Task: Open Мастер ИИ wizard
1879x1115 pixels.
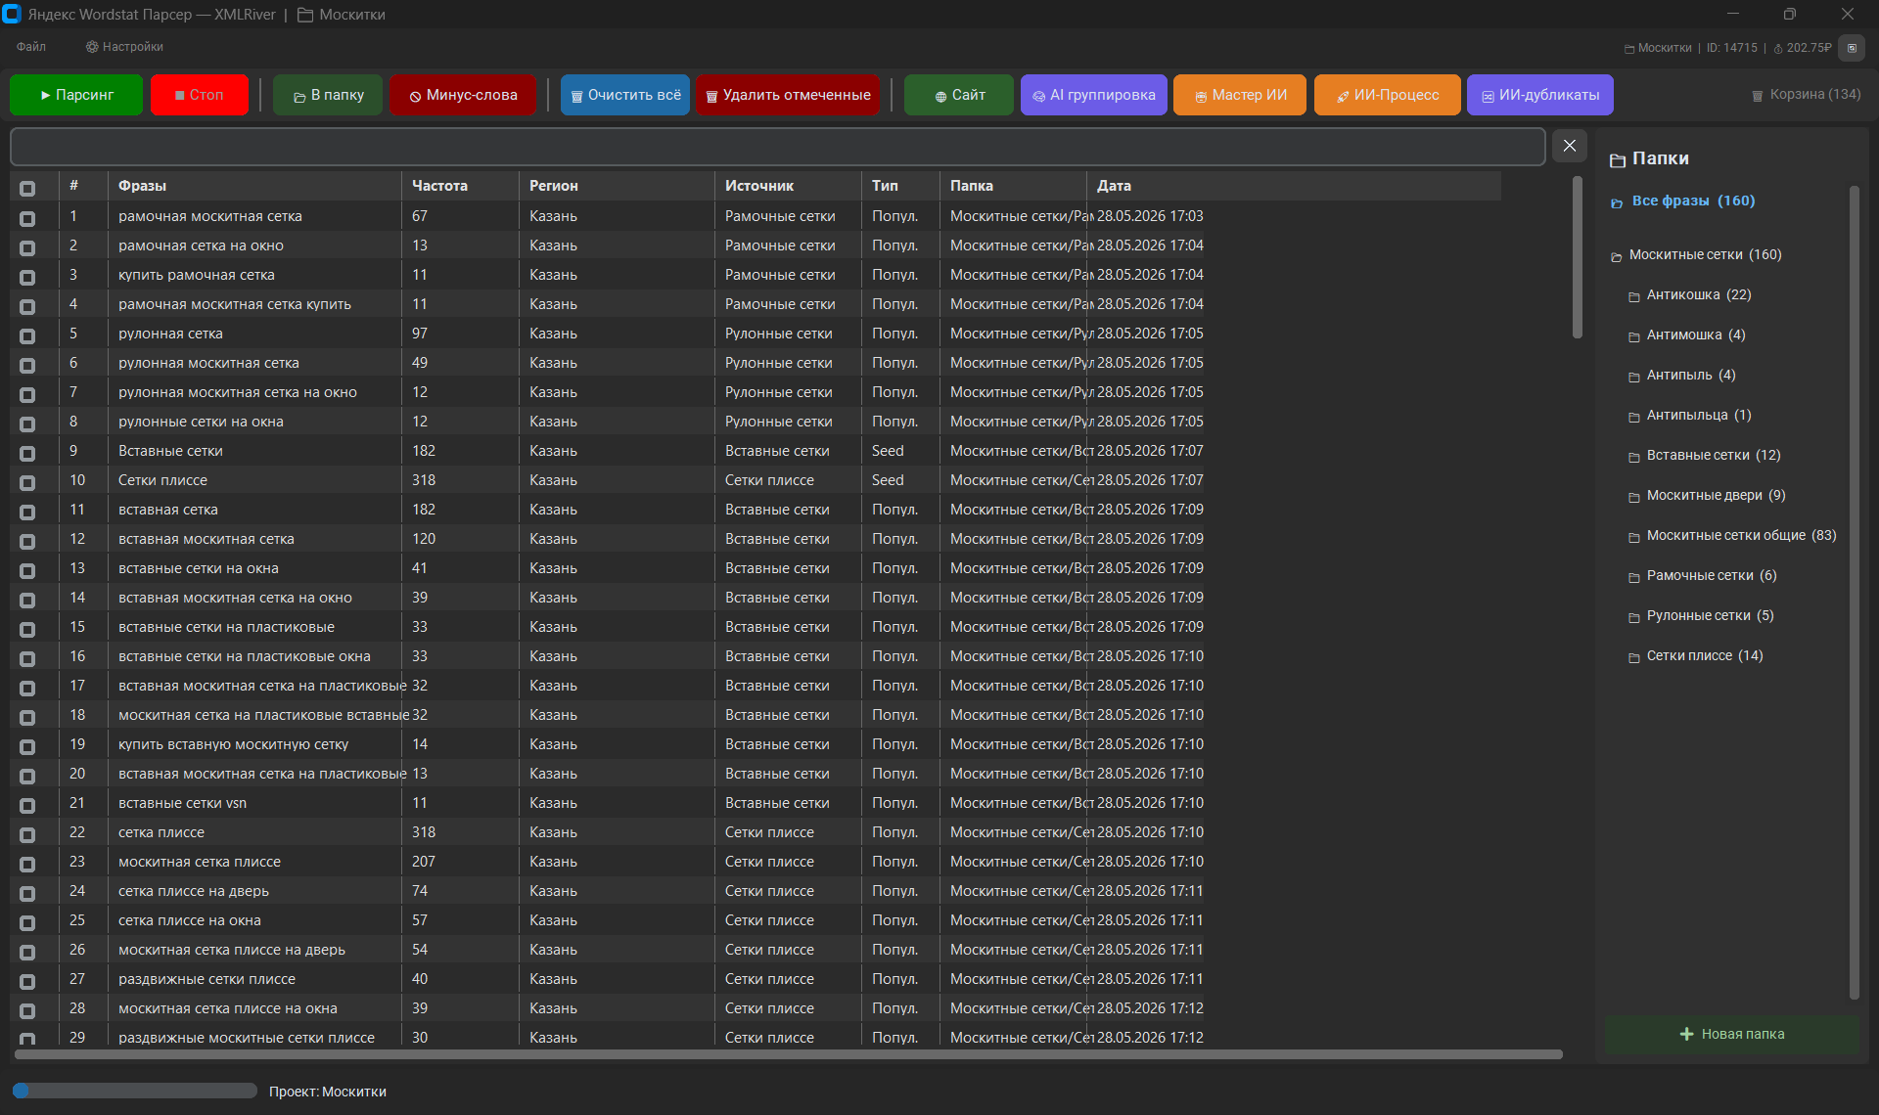Action: [1240, 95]
